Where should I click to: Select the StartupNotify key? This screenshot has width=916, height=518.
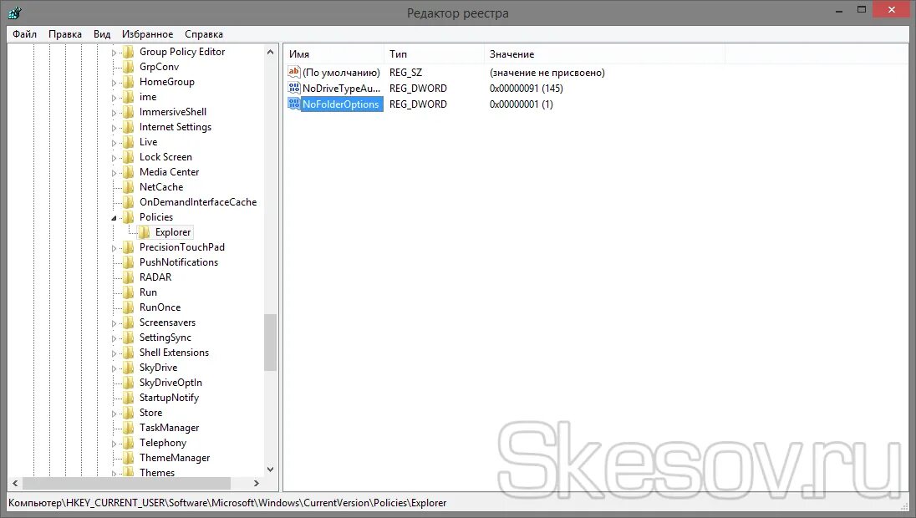(x=169, y=398)
